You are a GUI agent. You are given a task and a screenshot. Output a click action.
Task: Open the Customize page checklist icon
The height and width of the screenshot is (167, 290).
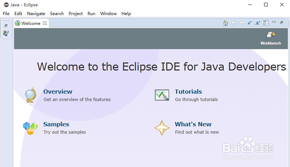click(266, 23)
